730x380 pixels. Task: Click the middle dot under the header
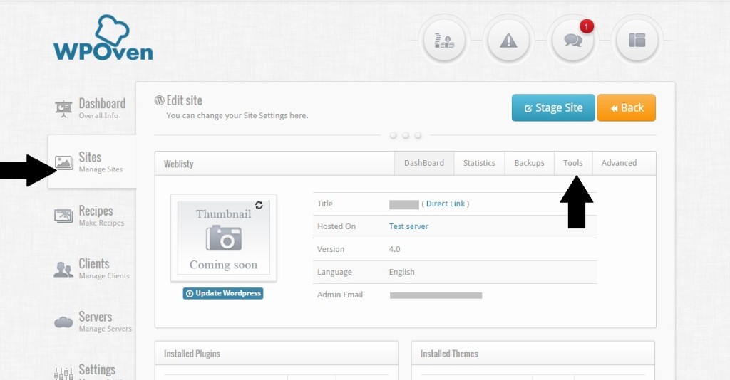tap(406, 135)
